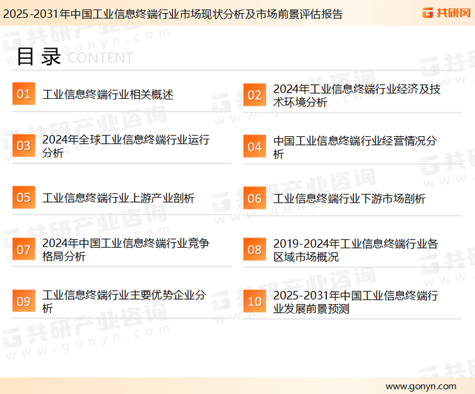This screenshot has width=475, height=394.
Task: Click the orange 07 number badge
Action: click(x=23, y=249)
